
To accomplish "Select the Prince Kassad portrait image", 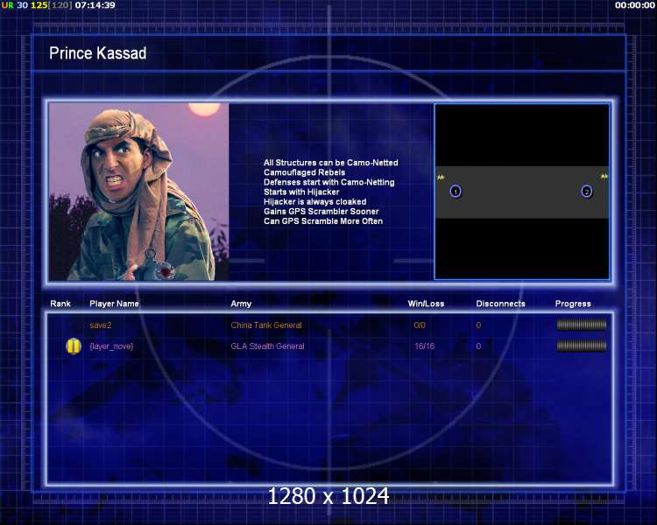I will pyautogui.click(x=138, y=192).
